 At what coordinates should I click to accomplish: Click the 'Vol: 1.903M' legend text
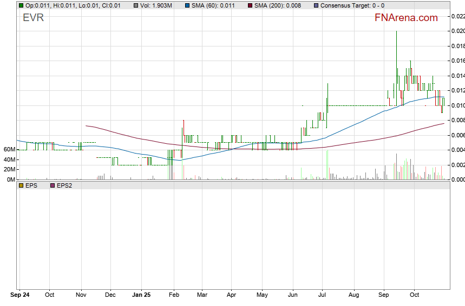pos(158,5)
